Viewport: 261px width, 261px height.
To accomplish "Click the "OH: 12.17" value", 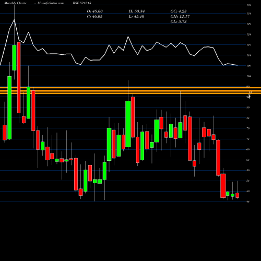I will point(180,17).
